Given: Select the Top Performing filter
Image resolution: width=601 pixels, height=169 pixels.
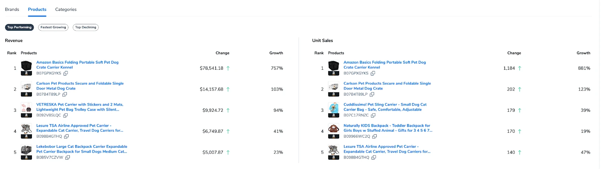Looking at the screenshot, I should [x=20, y=27].
